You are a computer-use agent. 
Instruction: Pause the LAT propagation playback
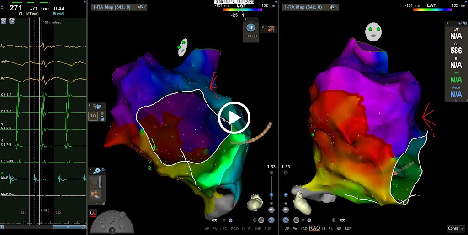(x=250, y=28)
